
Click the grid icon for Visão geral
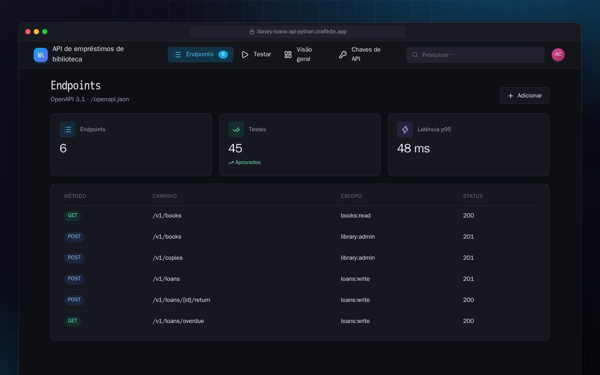tap(288, 54)
